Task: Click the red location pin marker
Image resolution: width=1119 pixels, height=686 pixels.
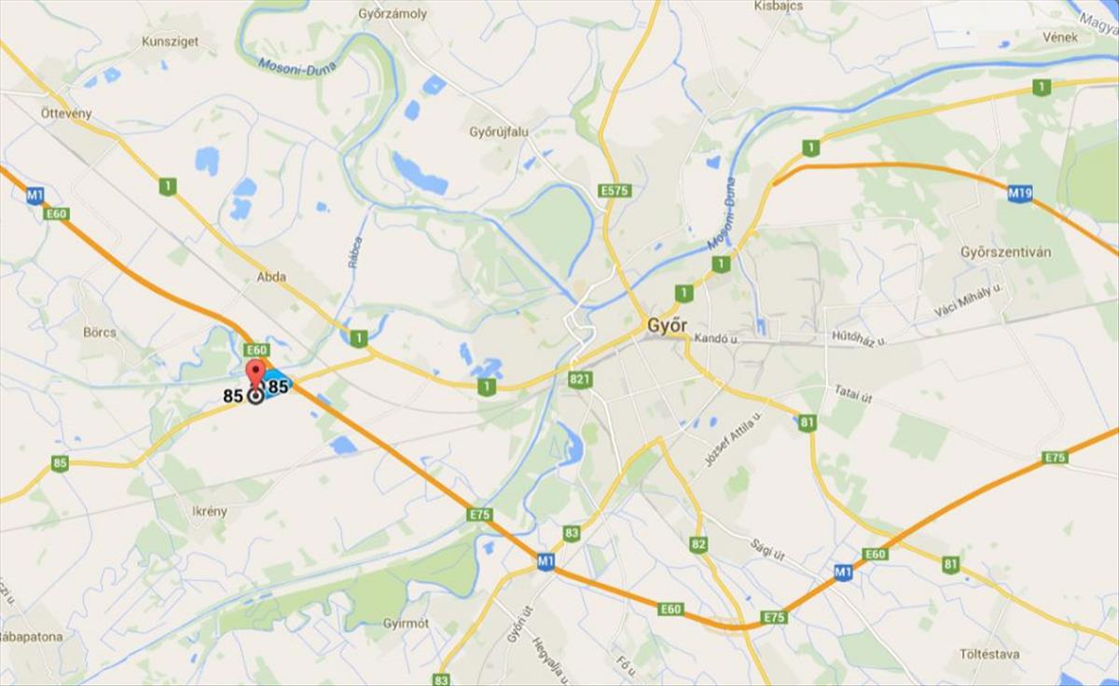Action: pyautogui.click(x=255, y=379)
